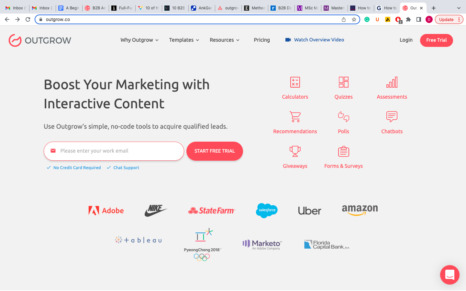The height and width of the screenshot is (291, 466).
Task: Click the Login link
Action: tap(406, 40)
